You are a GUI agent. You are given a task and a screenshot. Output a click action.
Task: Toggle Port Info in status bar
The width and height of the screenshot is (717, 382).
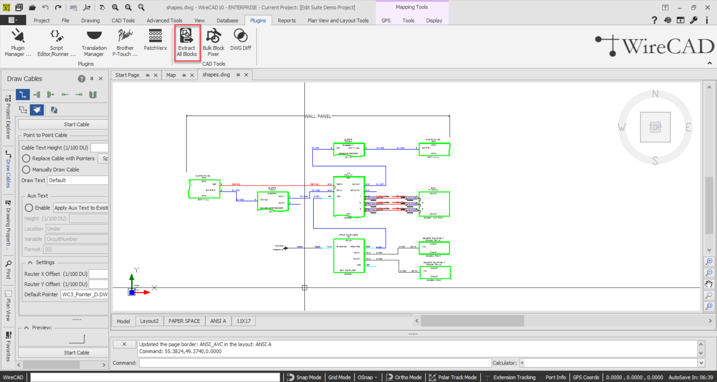[555, 377]
